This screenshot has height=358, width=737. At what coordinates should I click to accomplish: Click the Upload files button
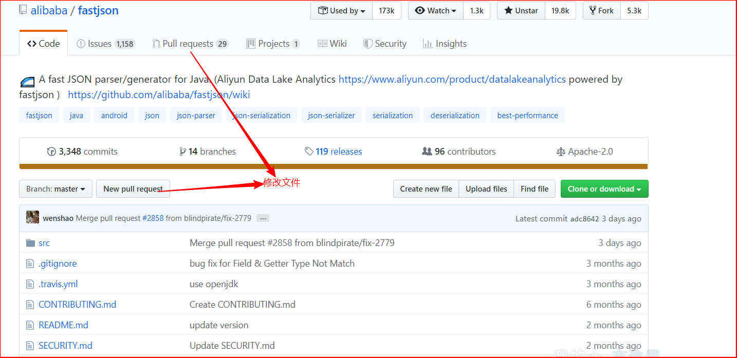(x=486, y=189)
